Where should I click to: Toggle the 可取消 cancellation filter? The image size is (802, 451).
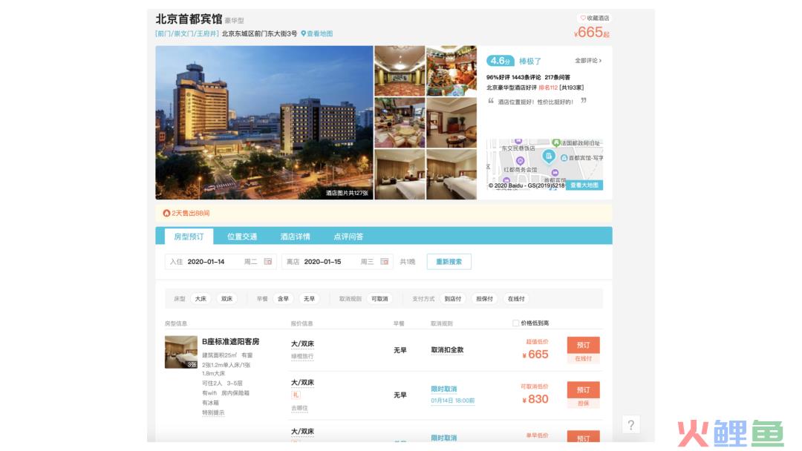click(x=379, y=299)
